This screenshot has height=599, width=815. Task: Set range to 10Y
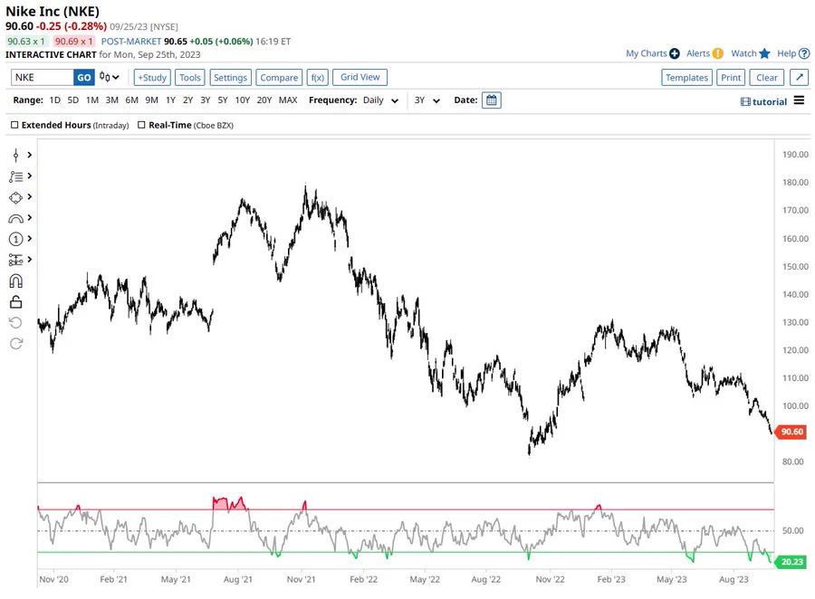coord(242,100)
